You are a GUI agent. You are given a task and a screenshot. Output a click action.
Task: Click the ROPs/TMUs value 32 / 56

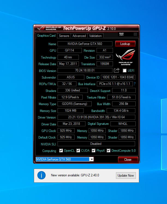pos(67,84)
